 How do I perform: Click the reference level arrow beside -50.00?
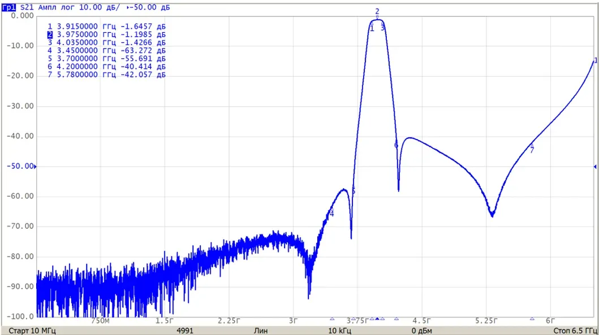(x=36, y=166)
